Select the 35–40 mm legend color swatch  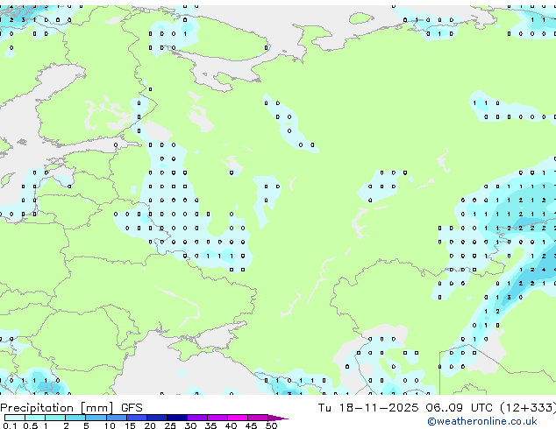217,418
